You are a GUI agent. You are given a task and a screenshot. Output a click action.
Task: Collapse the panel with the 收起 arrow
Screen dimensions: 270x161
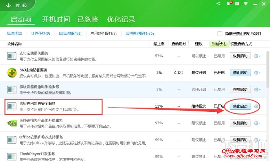coord(16,6)
